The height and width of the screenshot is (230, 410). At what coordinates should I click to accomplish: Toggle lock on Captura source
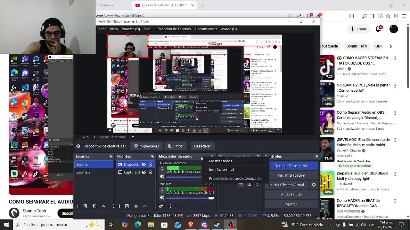point(150,172)
